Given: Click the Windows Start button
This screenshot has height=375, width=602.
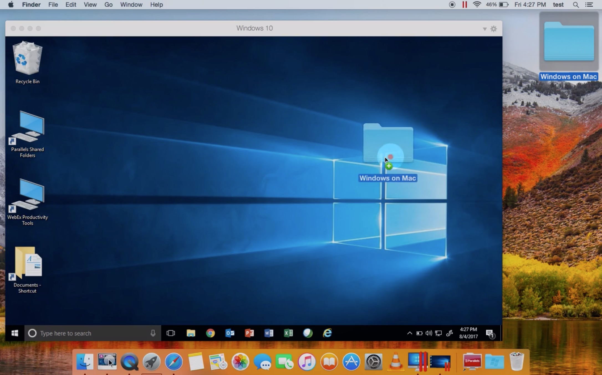Looking at the screenshot, I should [15, 333].
